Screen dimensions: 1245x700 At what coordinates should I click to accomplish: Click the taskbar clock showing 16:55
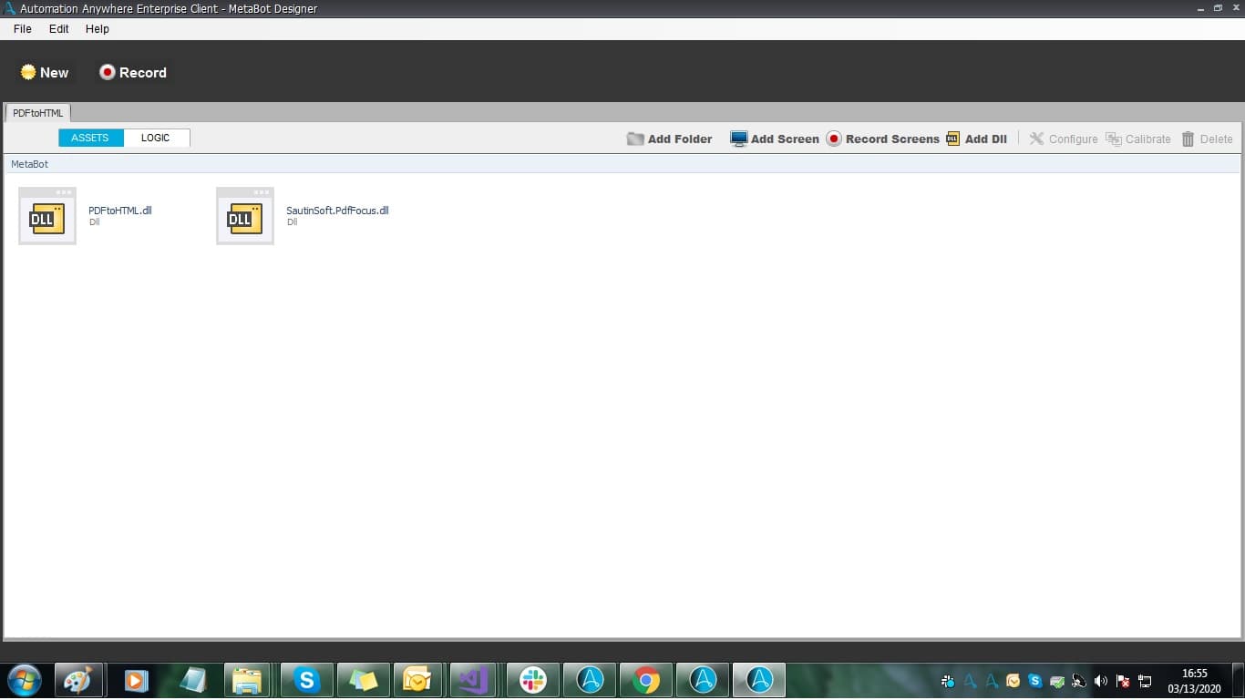(x=1194, y=680)
